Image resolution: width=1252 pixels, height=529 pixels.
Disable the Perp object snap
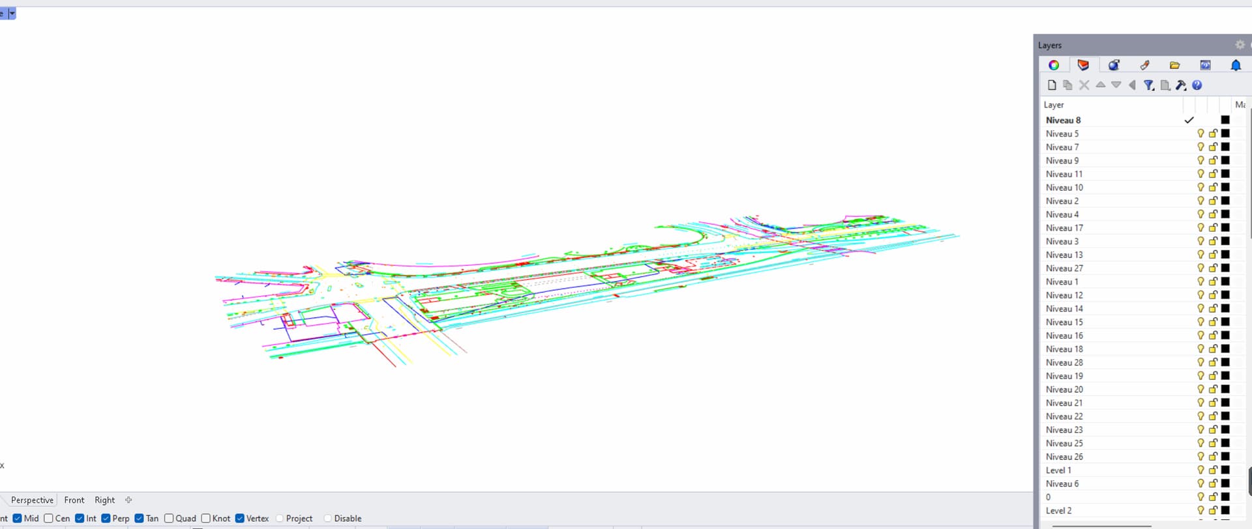106,519
